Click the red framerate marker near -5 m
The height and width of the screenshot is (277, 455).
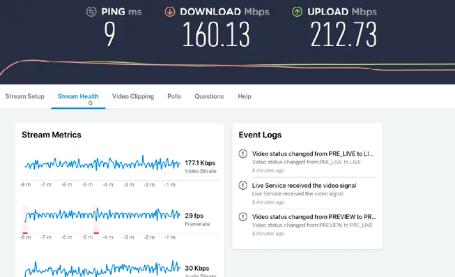(x=96, y=233)
